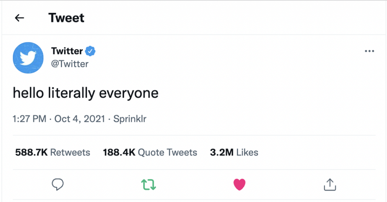Click the white bird logo in avatar
The width and height of the screenshot is (387, 202).
pyautogui.click(x=28, y=58)
